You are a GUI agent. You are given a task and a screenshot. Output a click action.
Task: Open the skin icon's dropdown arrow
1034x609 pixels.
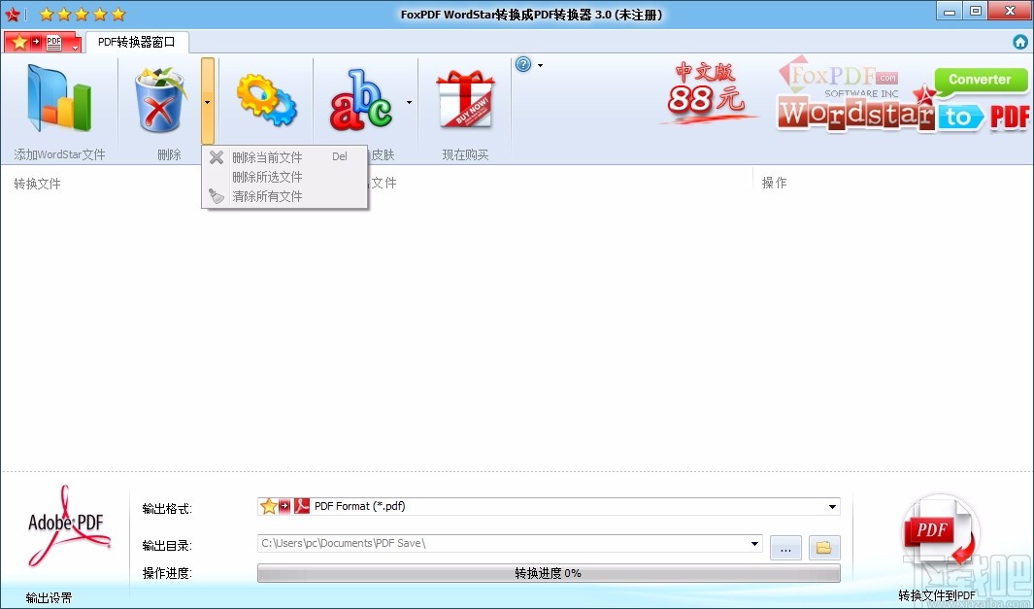(x=408, y=100)
